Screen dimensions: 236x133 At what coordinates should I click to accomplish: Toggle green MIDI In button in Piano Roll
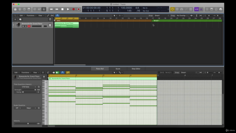[58, 72]
